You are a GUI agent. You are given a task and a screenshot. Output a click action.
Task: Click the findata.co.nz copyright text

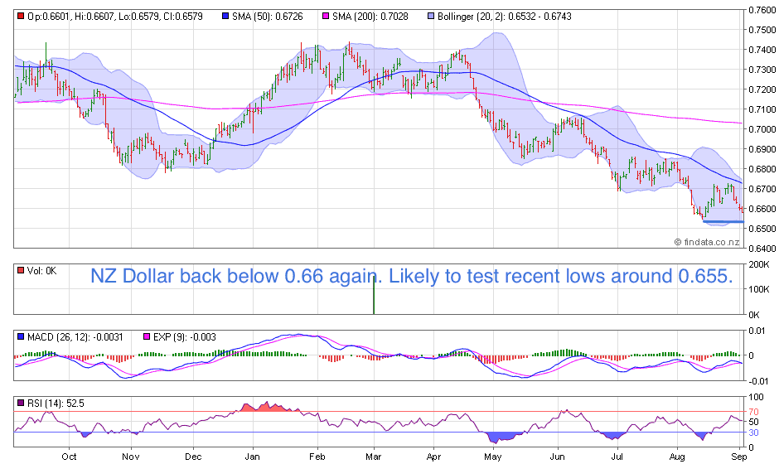pos(706,242)
